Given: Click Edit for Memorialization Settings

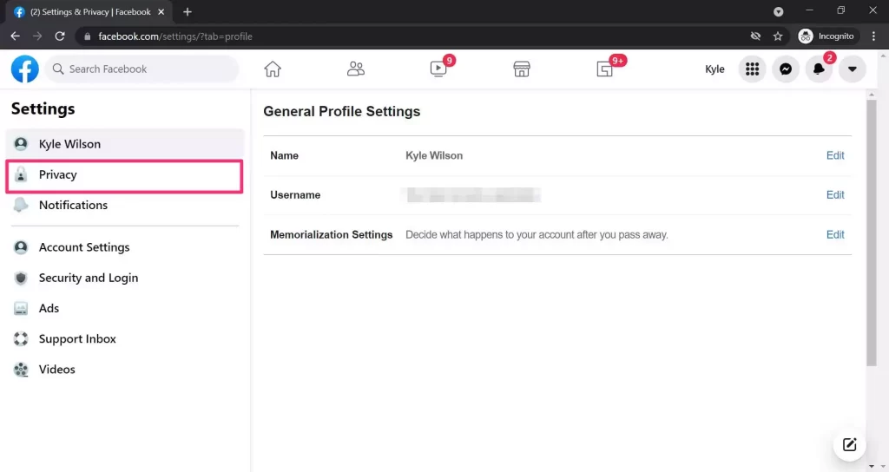Looking at the screenshot, I should tap(834, 235).
